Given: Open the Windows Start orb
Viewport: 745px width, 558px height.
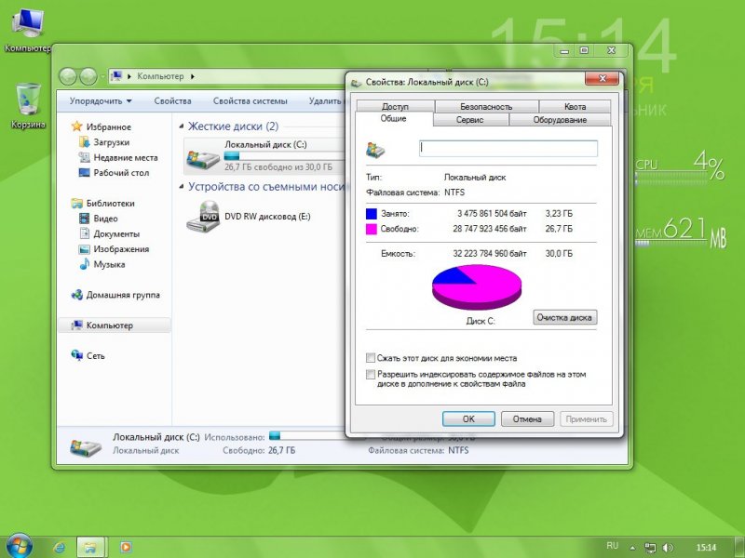Looking at the screenshot, I should (x=19, y=545).
